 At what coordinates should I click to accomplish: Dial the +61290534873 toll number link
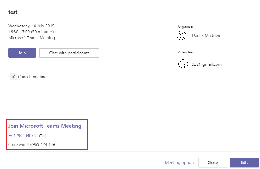[x=22, y=136]
